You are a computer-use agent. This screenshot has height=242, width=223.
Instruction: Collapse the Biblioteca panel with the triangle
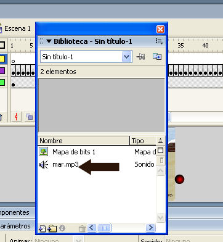(49, 41)
